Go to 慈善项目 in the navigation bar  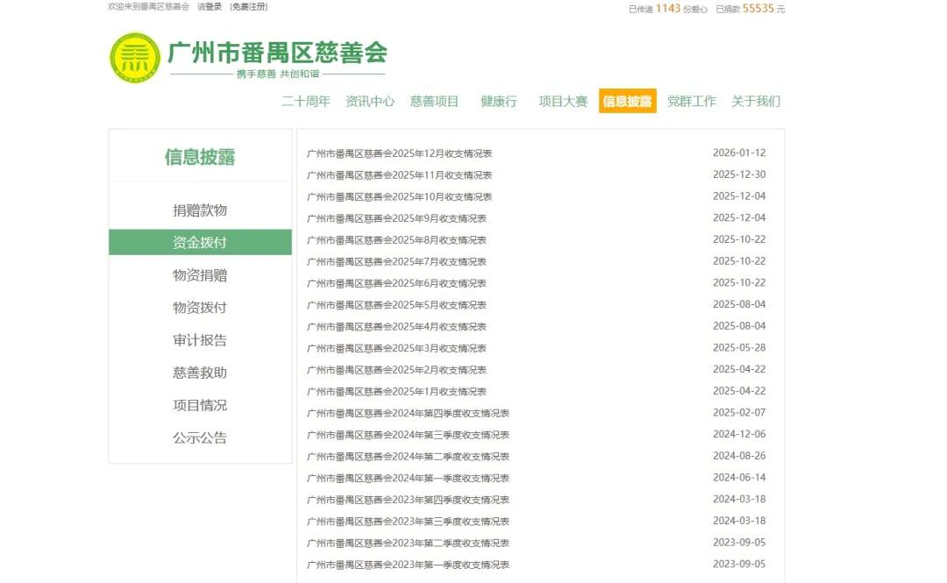coord(434,101)
